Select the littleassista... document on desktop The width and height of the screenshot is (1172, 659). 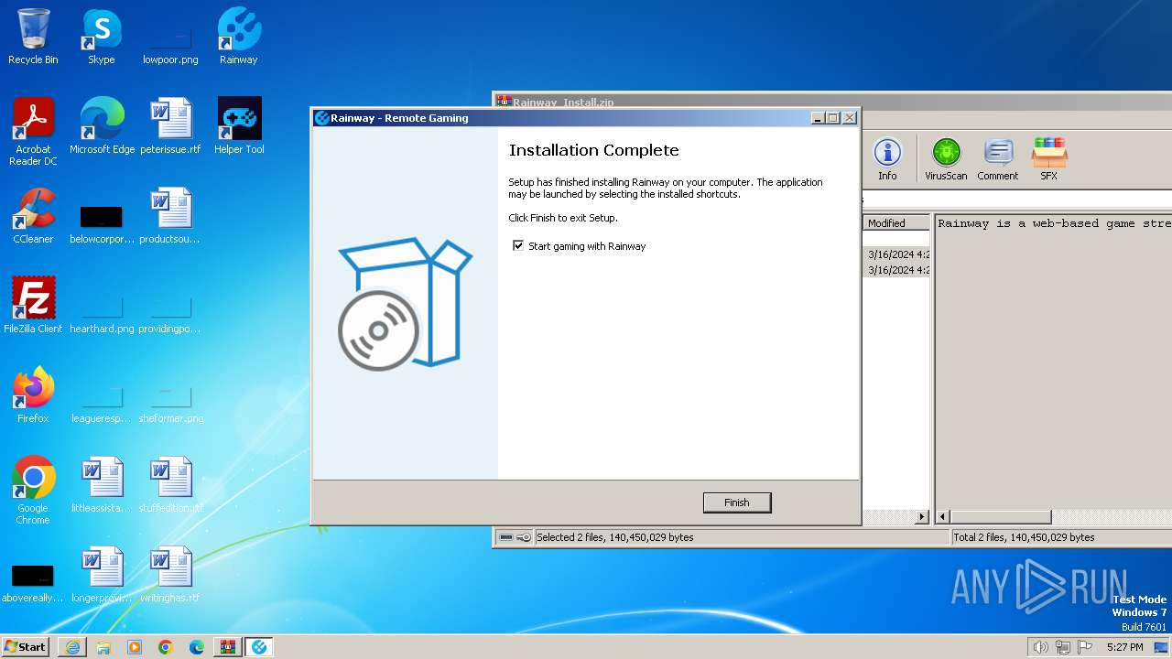(x=102, y=485)
